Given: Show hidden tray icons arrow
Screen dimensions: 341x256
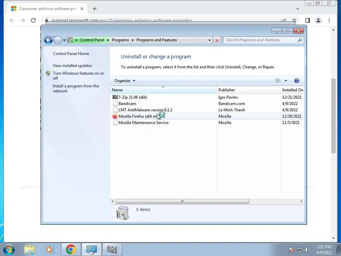Looking at the screenshot, I should click(x=283, y=250).
